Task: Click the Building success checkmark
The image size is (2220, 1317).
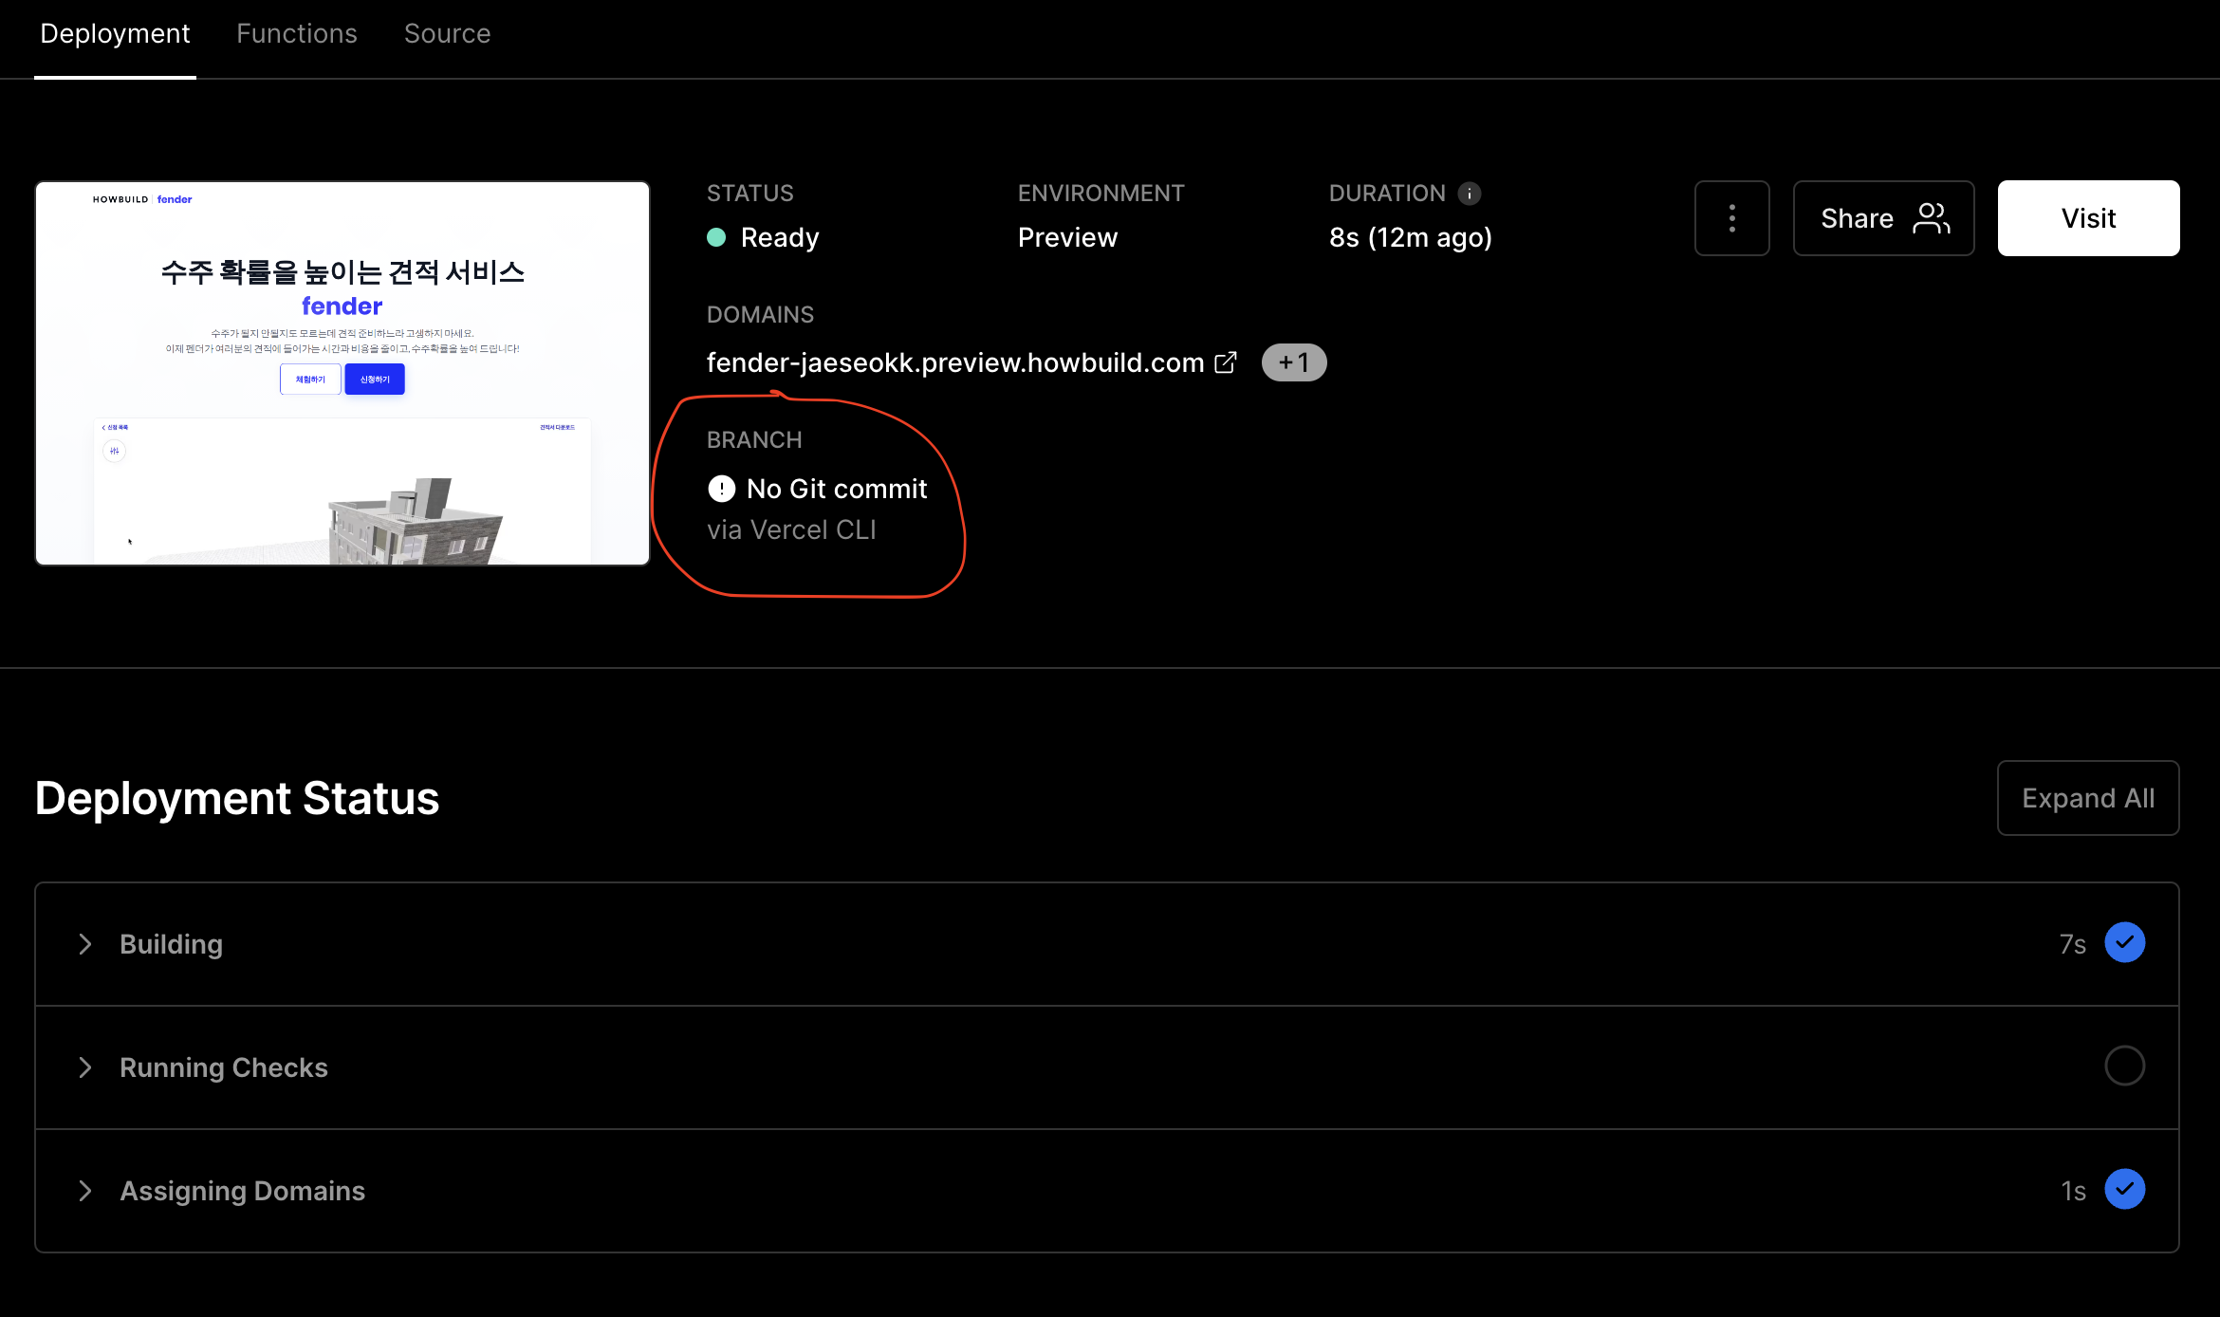Action: coord(2125,942)
